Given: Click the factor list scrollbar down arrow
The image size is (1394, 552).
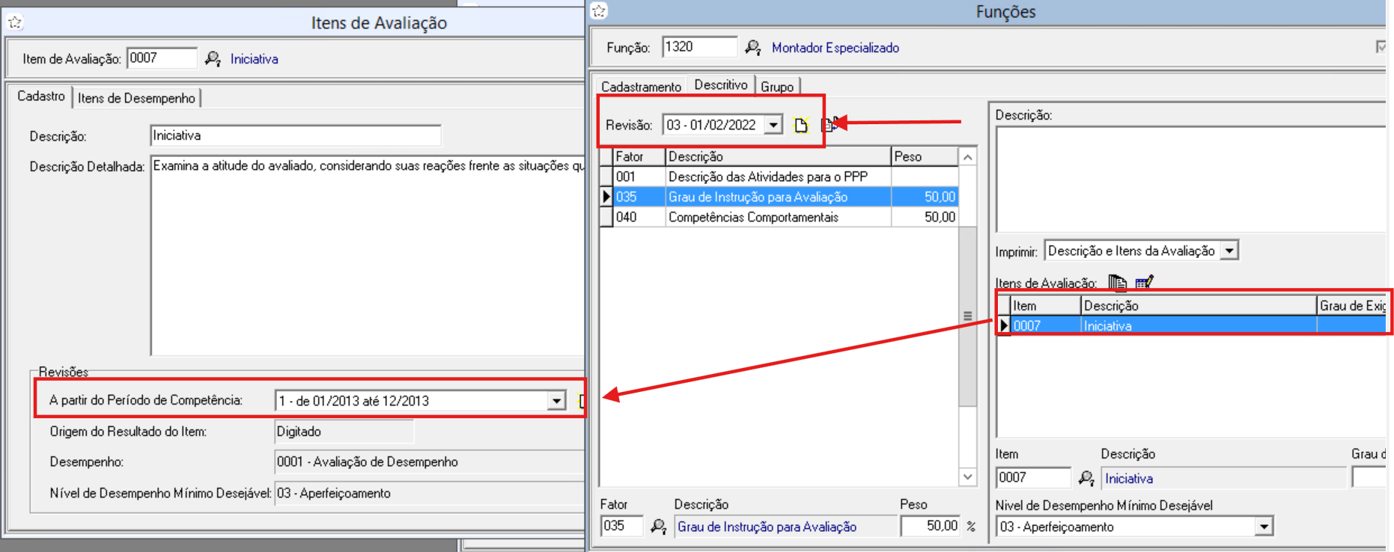Looking at the screenshot, I should click(x=967, y=476).
